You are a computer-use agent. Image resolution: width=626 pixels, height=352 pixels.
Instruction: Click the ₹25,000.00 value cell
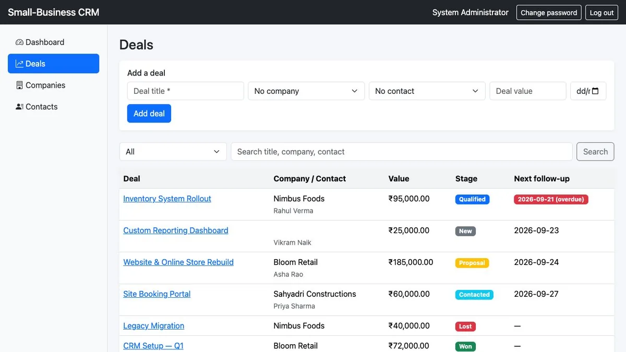click(x=409, y=230)
